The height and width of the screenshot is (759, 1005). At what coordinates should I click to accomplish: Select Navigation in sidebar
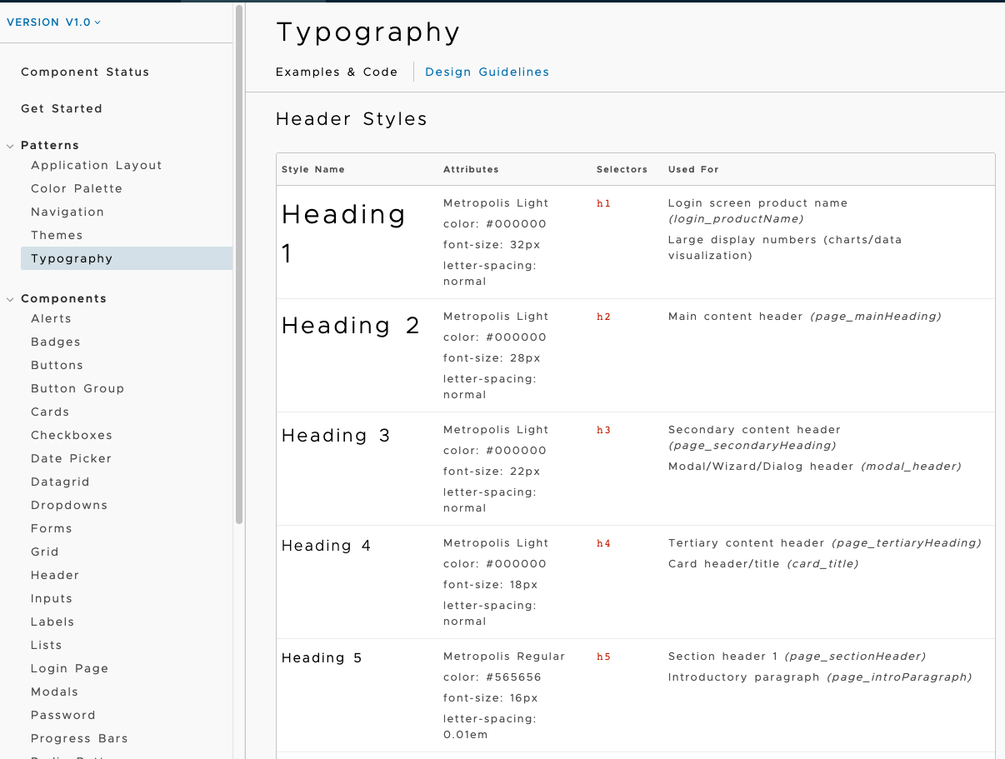pos(67,212)
